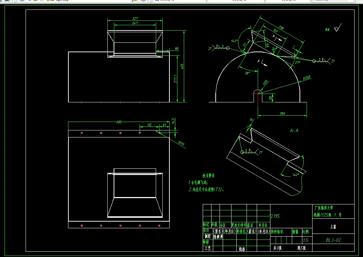The width and height of the screenshot is (363, 257).
Task: Select the 审核 cell in title block
Action: [x=206, y=242]
